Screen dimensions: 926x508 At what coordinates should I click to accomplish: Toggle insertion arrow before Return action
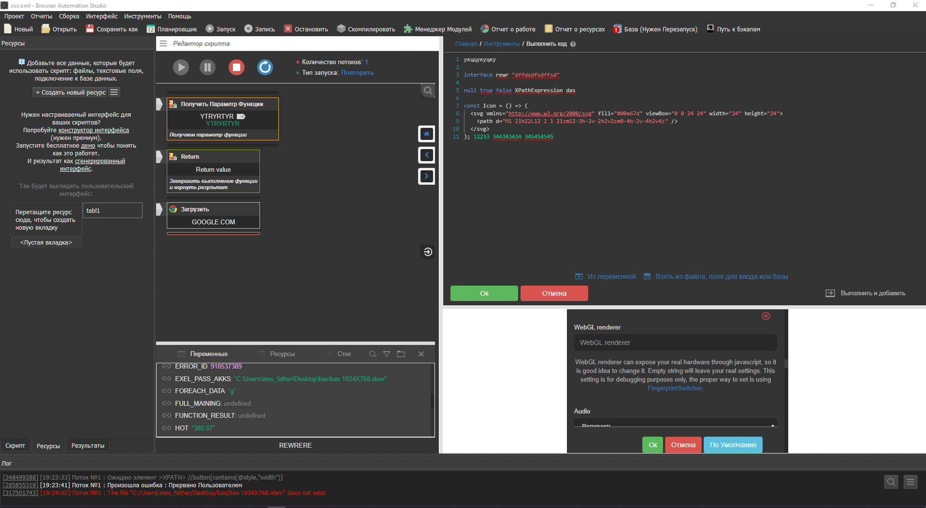pos(159,157)
